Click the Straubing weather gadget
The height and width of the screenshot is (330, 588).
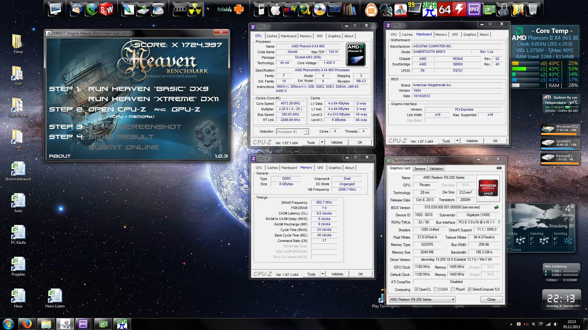point(541,228)
